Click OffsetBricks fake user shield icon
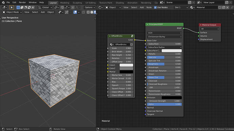The image size is (234, 131). 131,45
